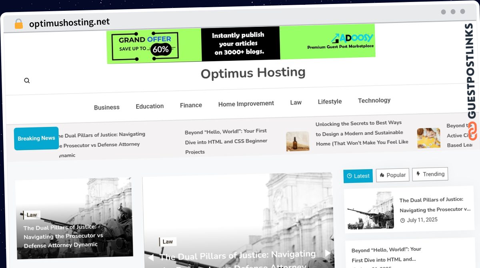Switch to the Latest tab
This screenshot has height=268, width=480.
(x=358, y=176)
